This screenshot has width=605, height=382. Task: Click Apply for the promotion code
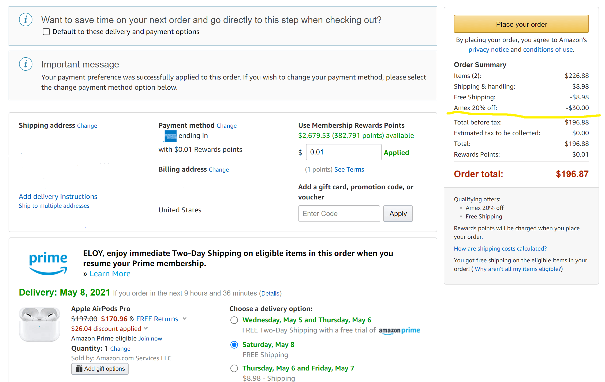coord(398,214)
